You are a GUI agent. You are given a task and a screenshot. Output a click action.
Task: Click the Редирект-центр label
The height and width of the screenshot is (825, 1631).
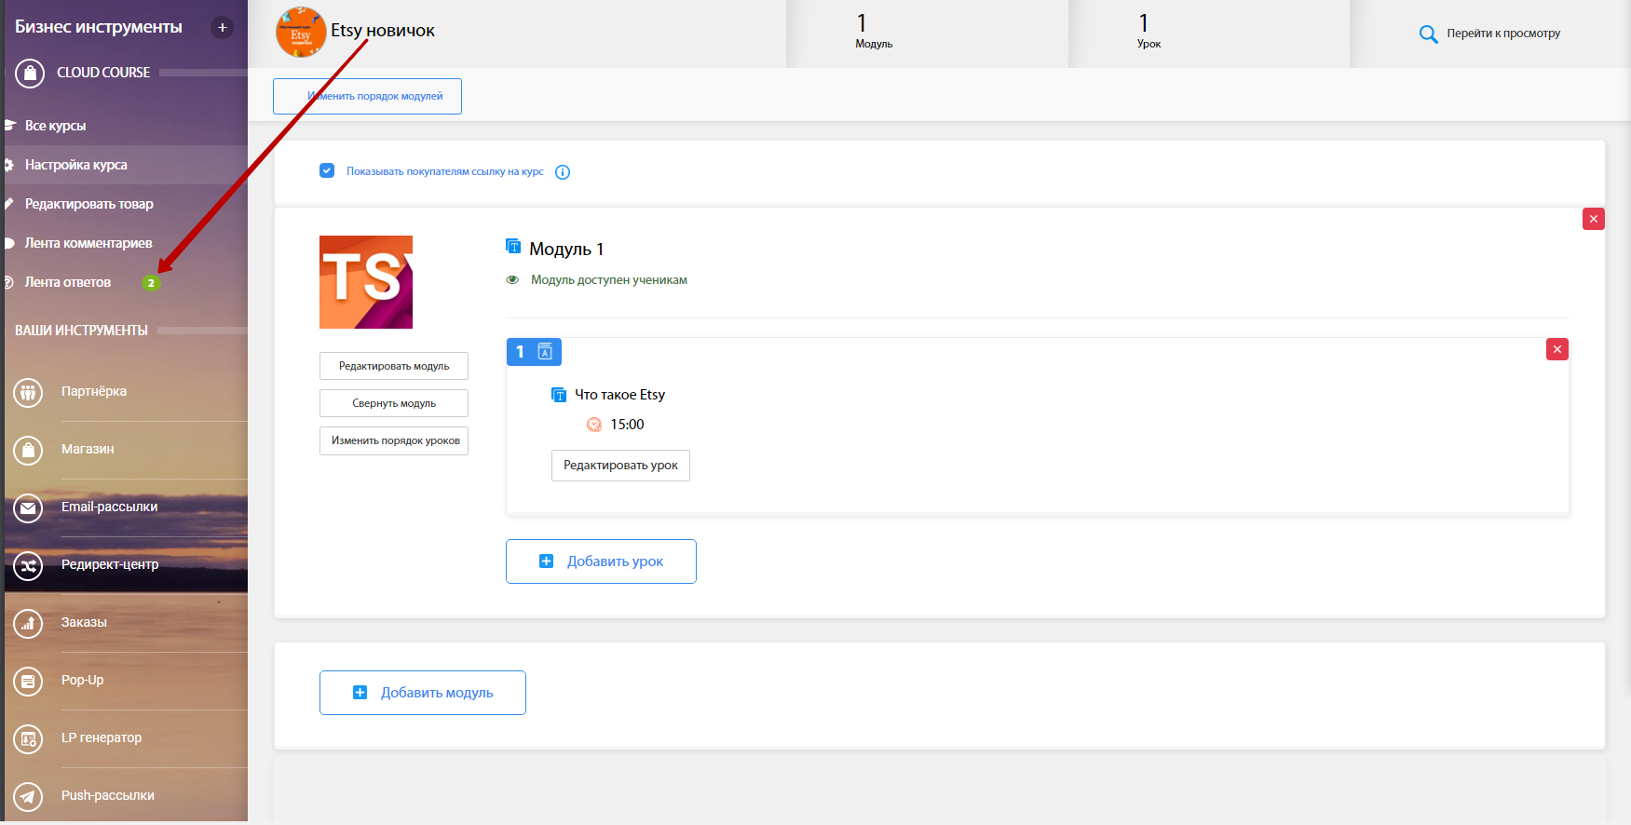pos(110,564)
